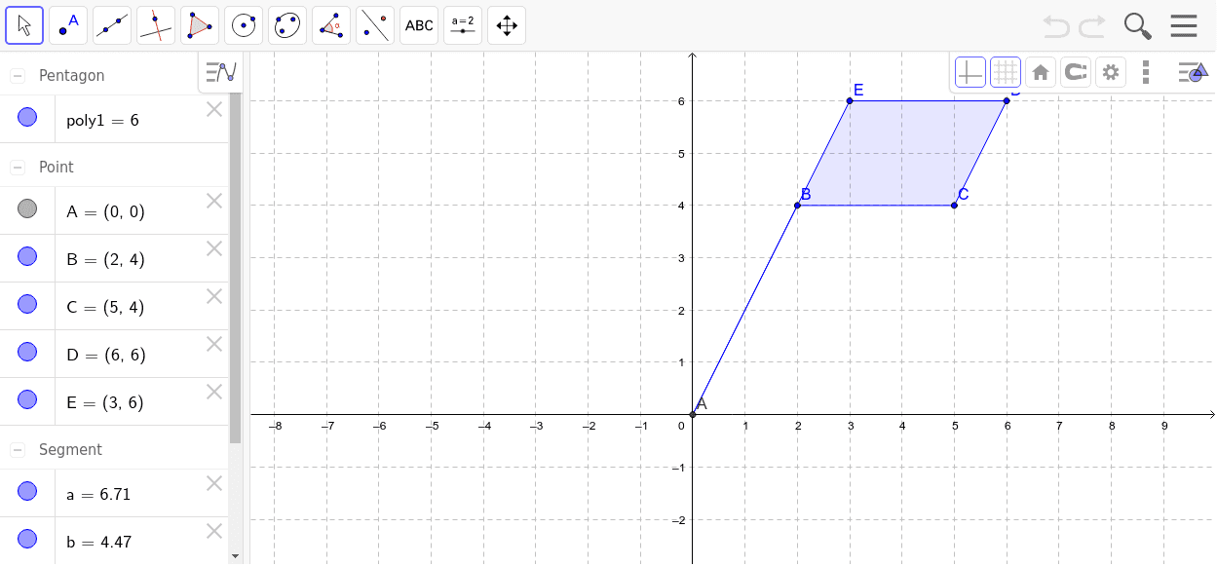Open the three-dot Graphics view menu
This screenshot has height=566, width=1217.
(x=1145, y=71)
